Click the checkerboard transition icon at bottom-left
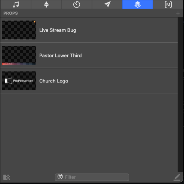Image resolution: width=184 pixels, height=184 pixels. [x=7, y=177]
